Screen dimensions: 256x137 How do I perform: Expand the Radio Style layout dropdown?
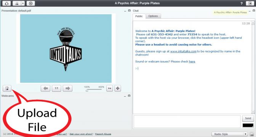(230, 134)
